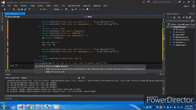Show next overload in IntelliSense tooltip

(x=44, y=66)
